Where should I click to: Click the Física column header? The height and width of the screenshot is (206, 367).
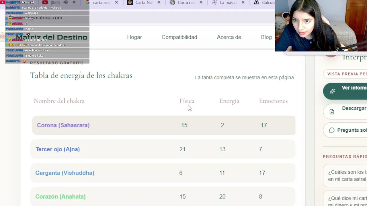[187, 101]
